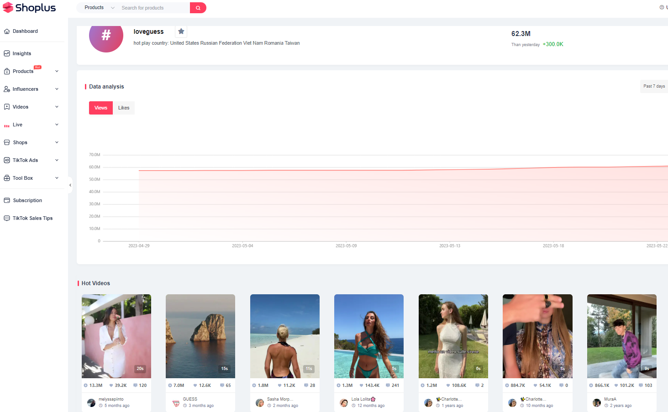Click in the Search for products field
The width and height of the screenshot is (668, 412).
coord(154,8)
